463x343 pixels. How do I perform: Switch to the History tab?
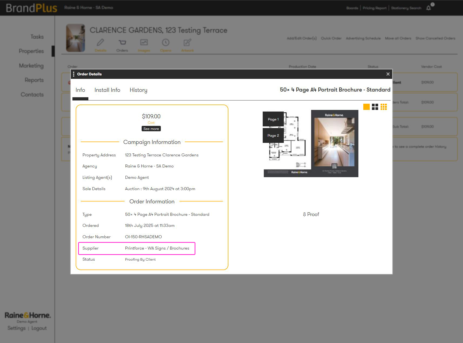tap(138, 90)
